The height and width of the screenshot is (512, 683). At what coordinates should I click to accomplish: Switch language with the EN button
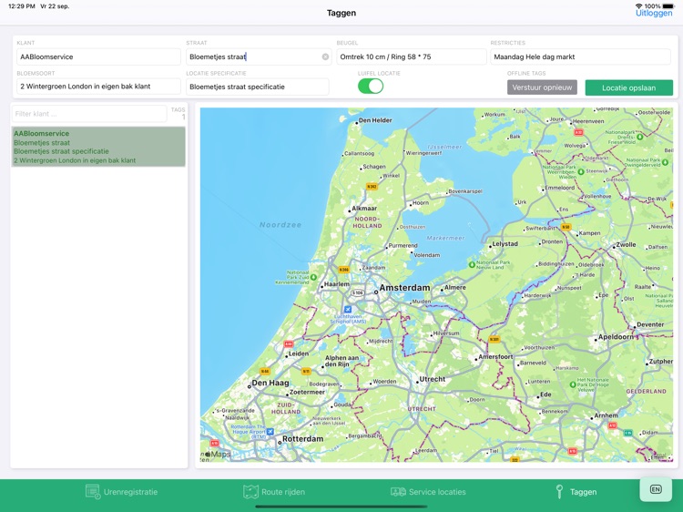click(656, 489)
